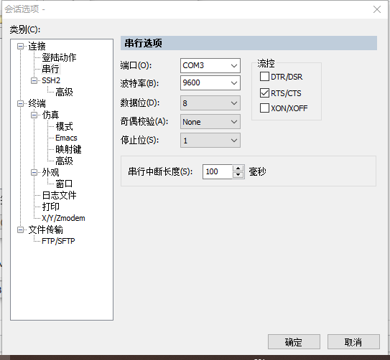The image size is (390, 360).
Task: Select 登陆动作 in category tree
Action: [x=59, y=57]
